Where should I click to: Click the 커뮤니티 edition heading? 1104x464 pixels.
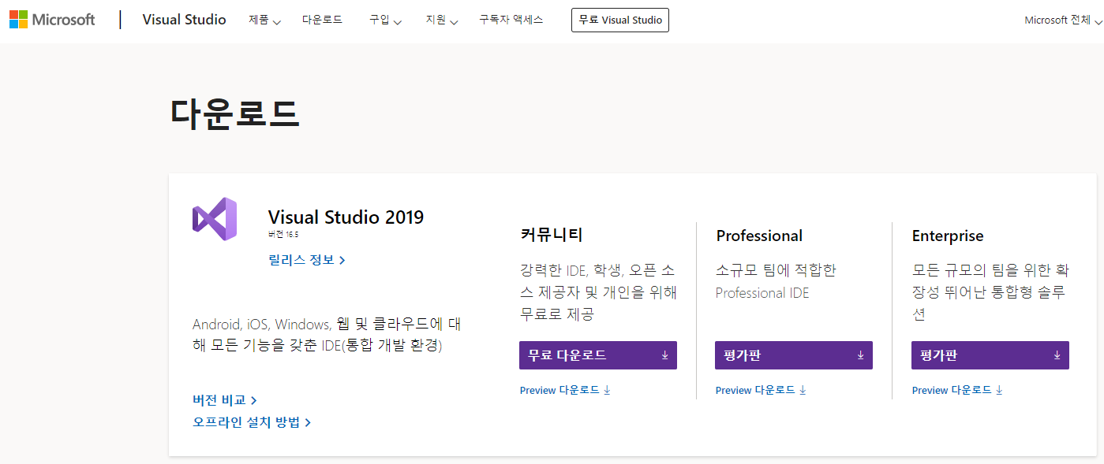tap(551, 234)
